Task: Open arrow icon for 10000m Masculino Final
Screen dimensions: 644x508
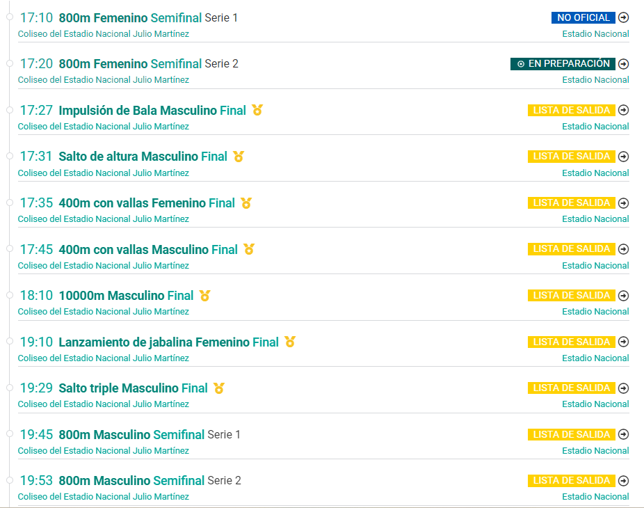Action: [x=623, y=296]
